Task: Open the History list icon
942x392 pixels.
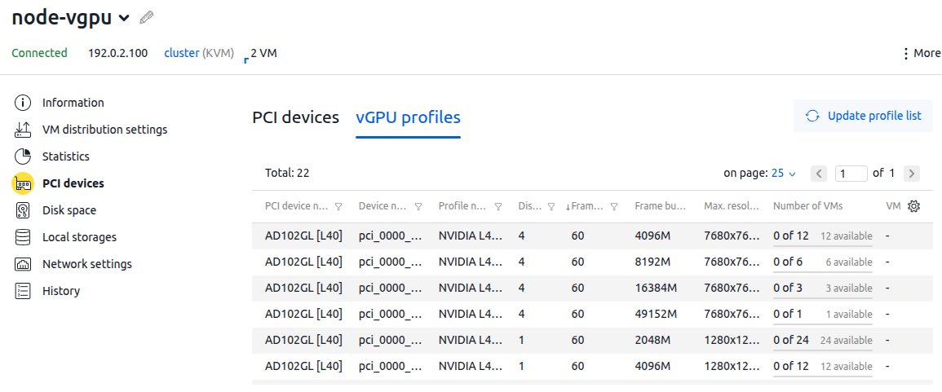Action: click(x=24, y=291)
